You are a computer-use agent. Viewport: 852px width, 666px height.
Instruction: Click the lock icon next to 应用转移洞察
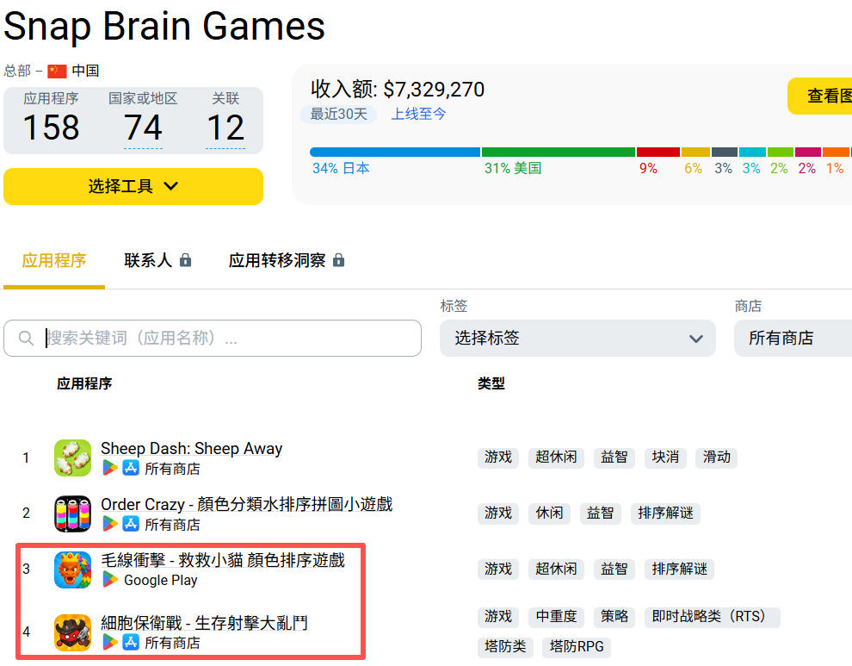click(340, 259)
